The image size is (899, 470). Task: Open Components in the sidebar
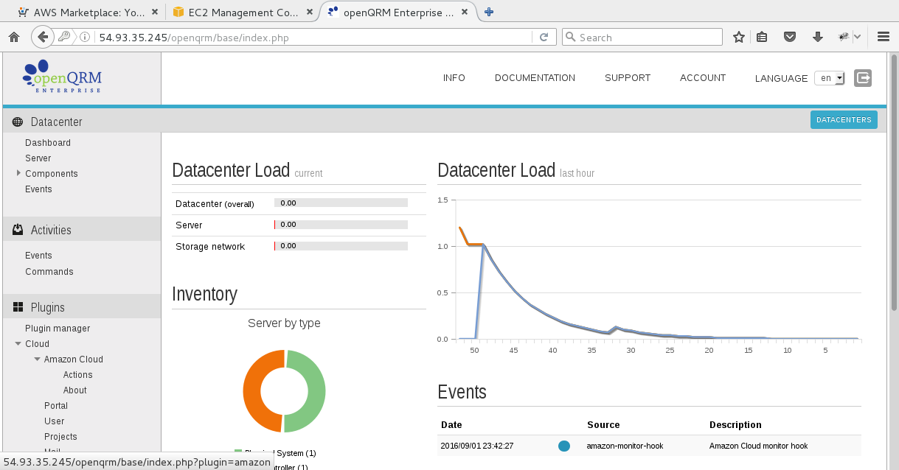[52, 173]
